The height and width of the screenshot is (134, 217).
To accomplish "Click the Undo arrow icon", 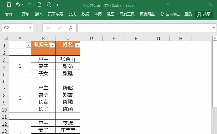I will pyautogui.click(x=18, y=5).
